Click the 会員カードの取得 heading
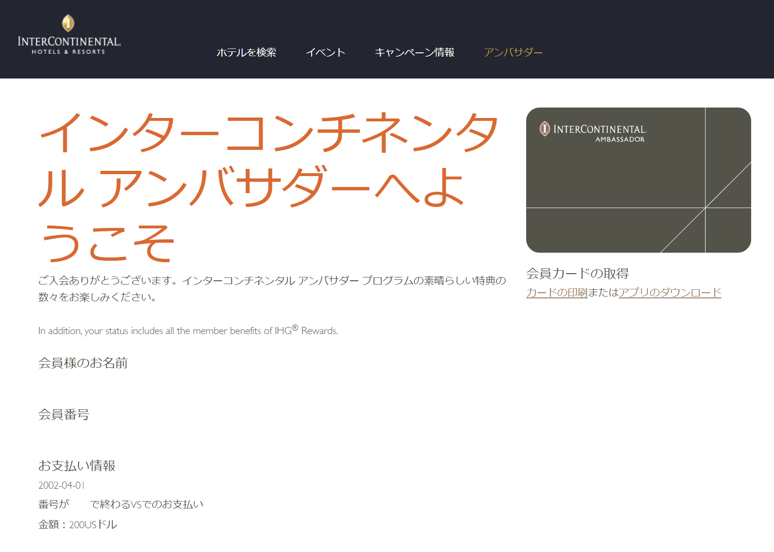 point(578,274)
